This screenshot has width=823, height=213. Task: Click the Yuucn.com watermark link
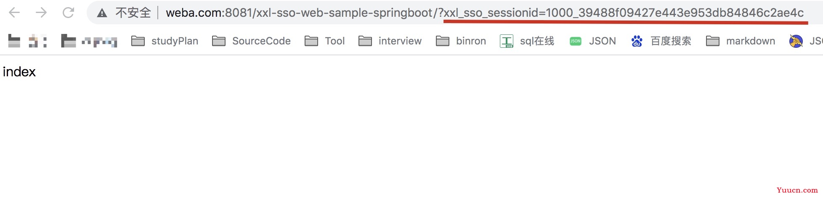(797, 190)
